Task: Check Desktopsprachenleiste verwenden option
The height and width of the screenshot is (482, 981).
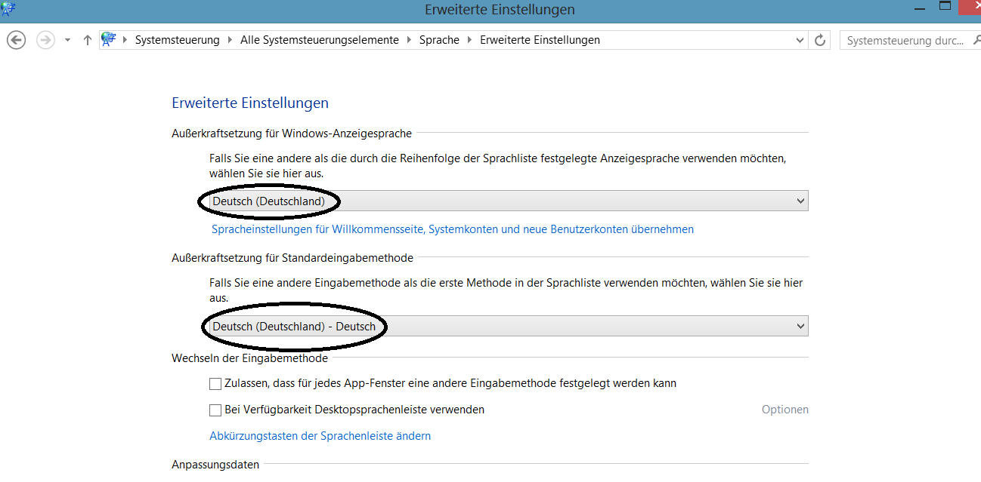Action: [215, 410]
